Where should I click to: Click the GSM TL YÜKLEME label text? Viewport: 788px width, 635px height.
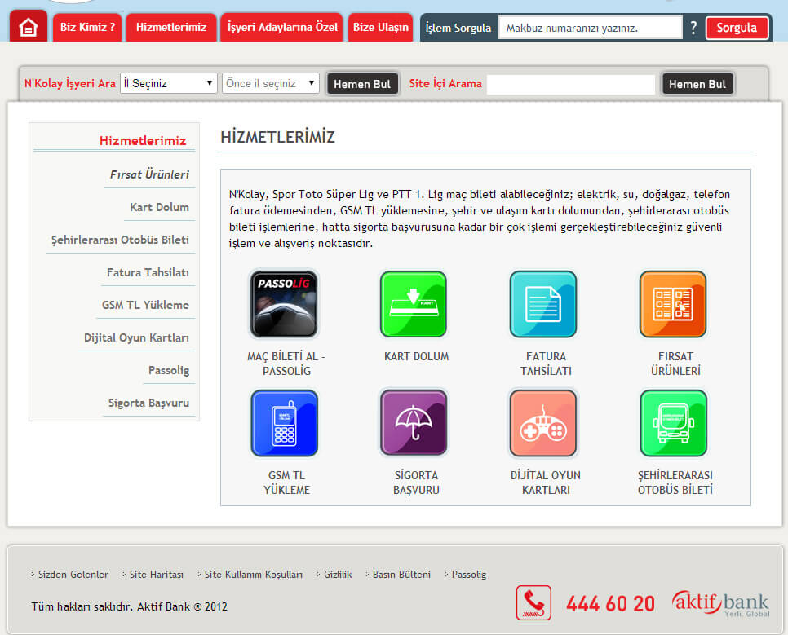click(x=286, y=483)
